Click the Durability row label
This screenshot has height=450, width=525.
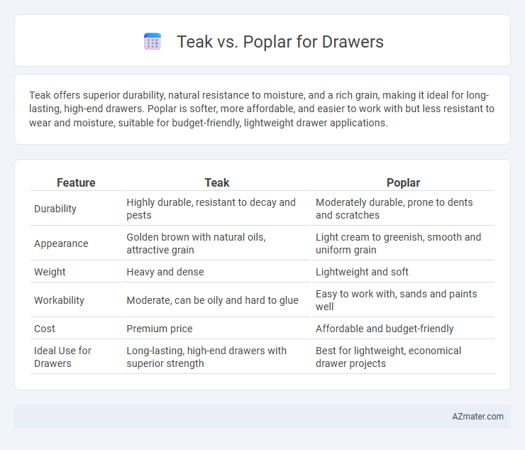click(x=55, y=209)
